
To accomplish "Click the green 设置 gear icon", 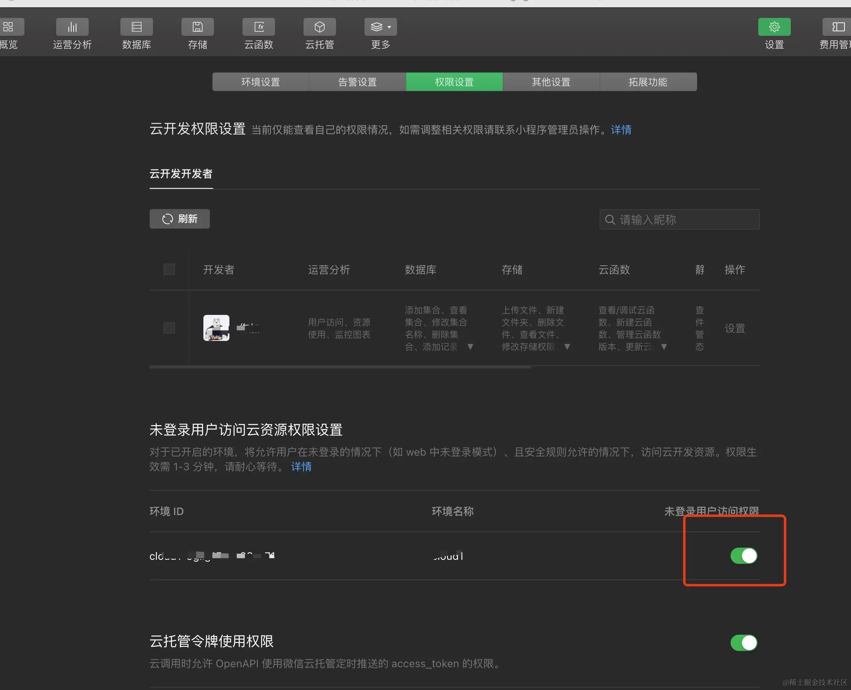I will [774, 27].
